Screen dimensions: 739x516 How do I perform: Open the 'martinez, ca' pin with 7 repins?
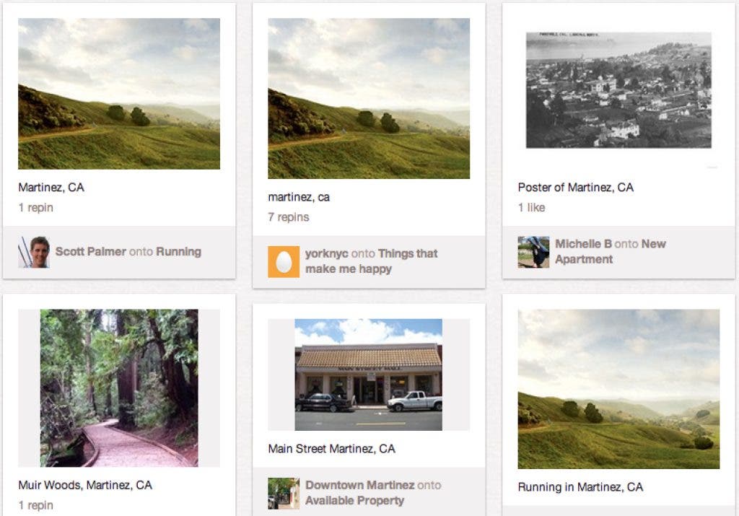pyautogui.click(x=369, y=98)
